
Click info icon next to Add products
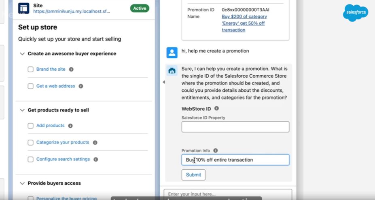70,126
